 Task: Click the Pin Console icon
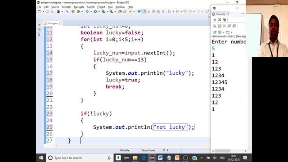click(215, 32)
